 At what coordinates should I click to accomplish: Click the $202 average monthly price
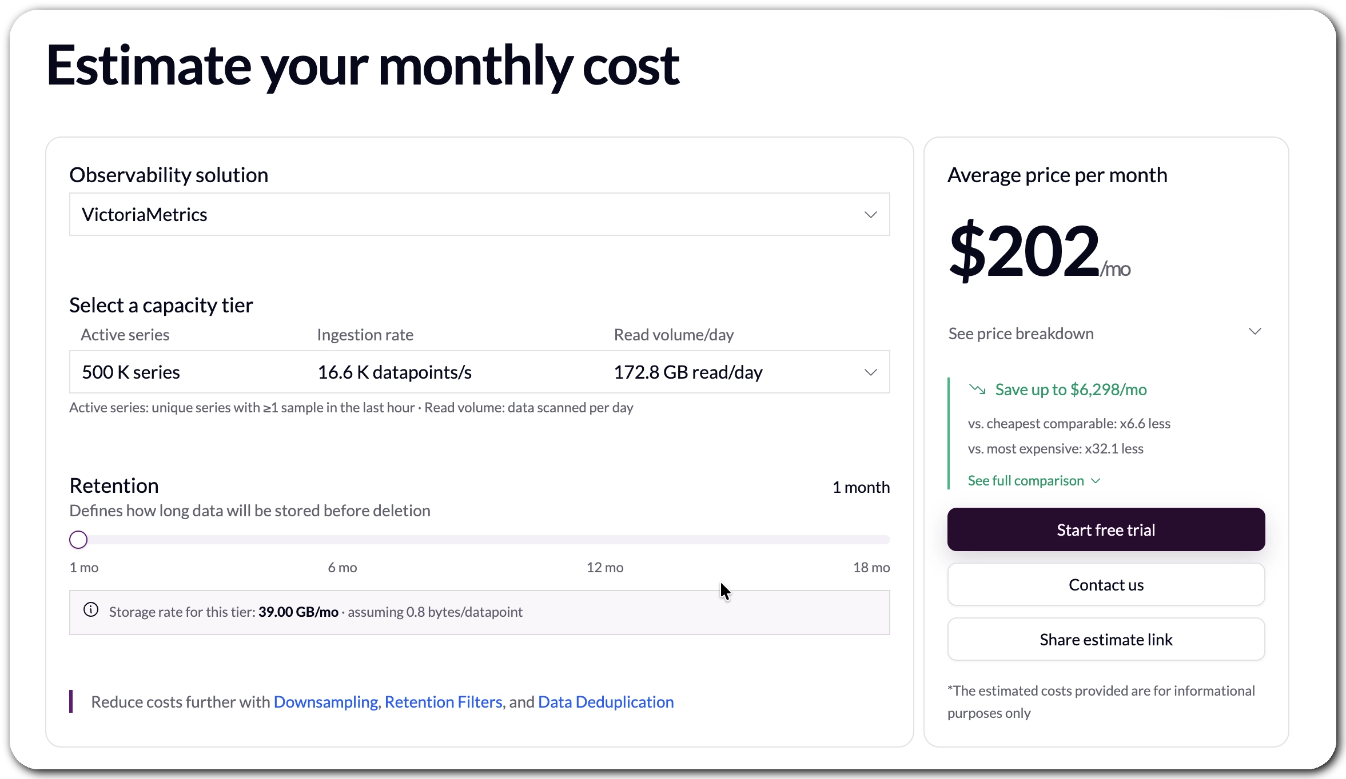click(1025, 251)
